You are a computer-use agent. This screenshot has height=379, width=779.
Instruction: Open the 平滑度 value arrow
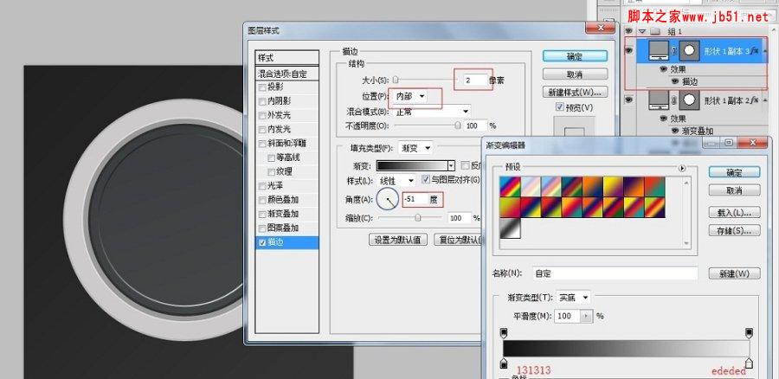point(587,316)
